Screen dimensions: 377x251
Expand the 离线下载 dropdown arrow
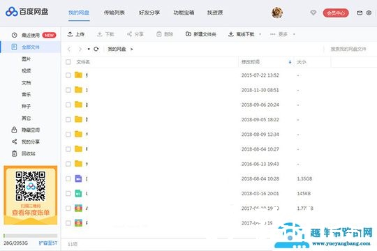pos(260,34)
